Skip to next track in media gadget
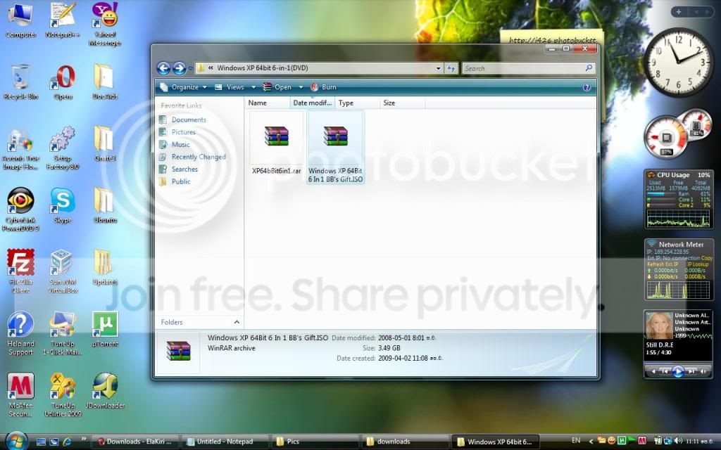 pos(691,371)
